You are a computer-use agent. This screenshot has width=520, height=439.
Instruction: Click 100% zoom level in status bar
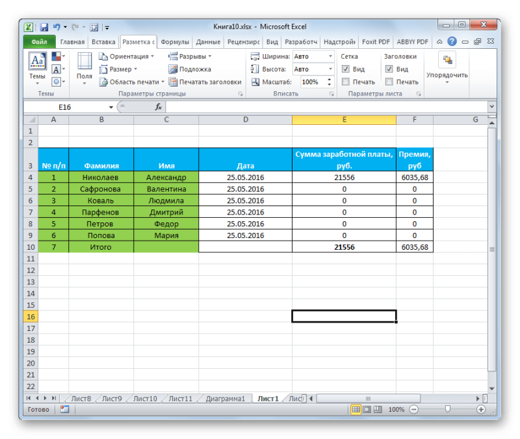point(396,410)
